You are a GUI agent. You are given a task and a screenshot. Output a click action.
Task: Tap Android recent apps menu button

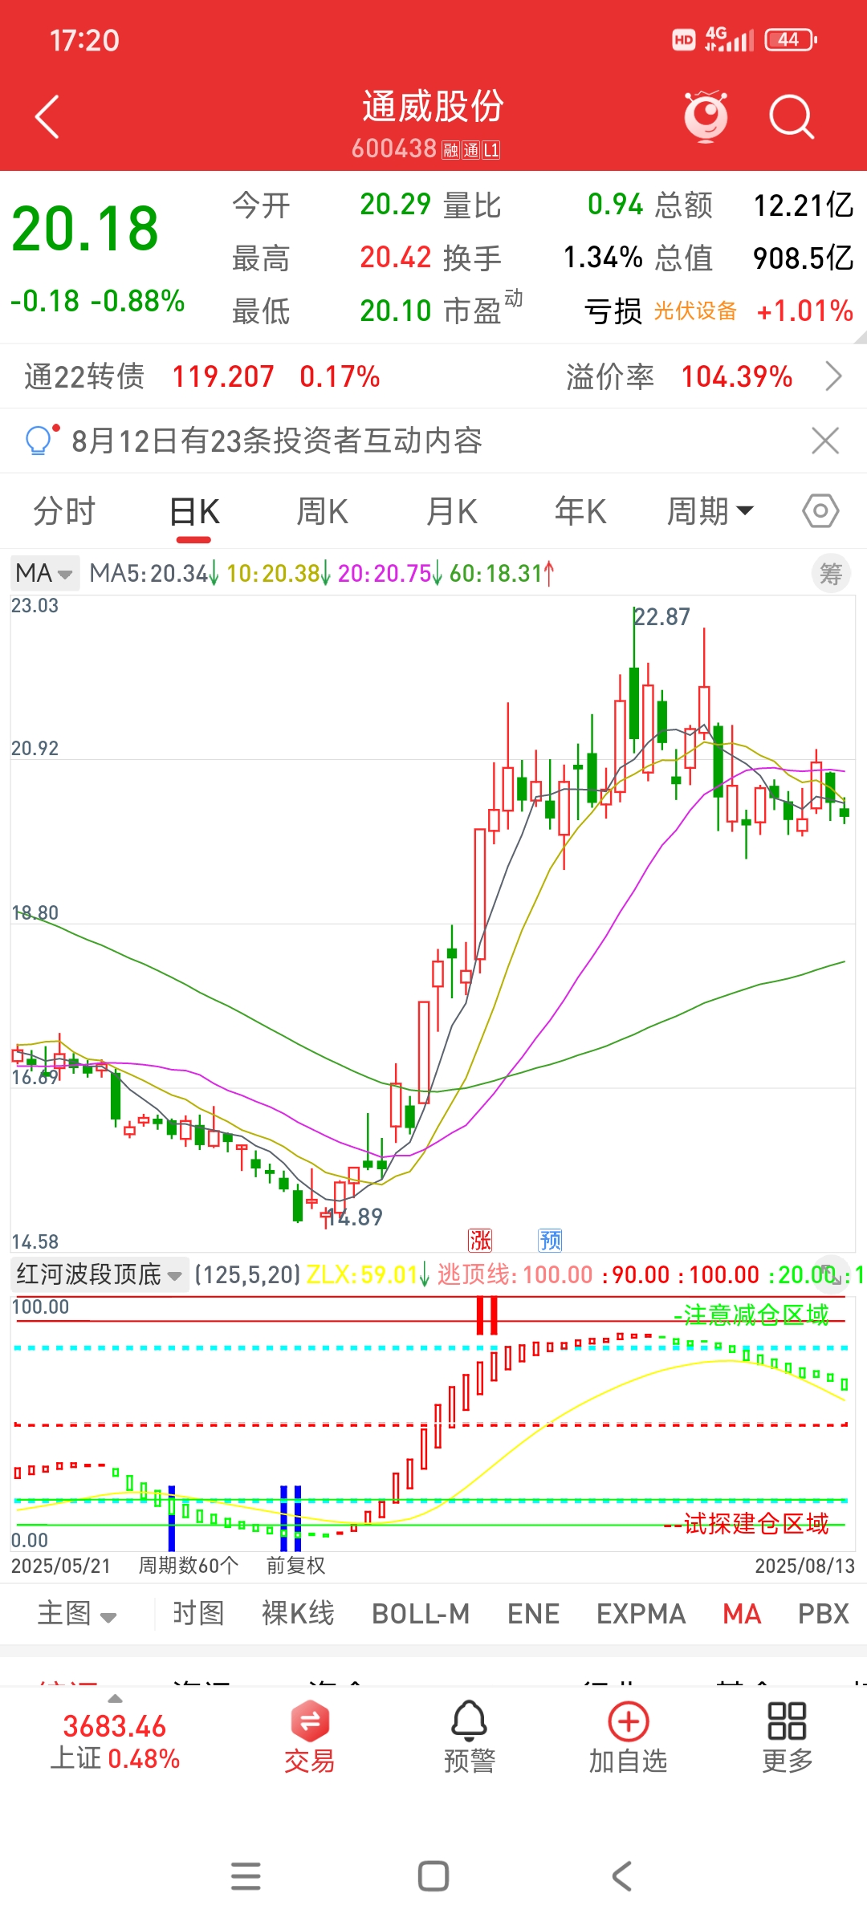pos(246,1876)
